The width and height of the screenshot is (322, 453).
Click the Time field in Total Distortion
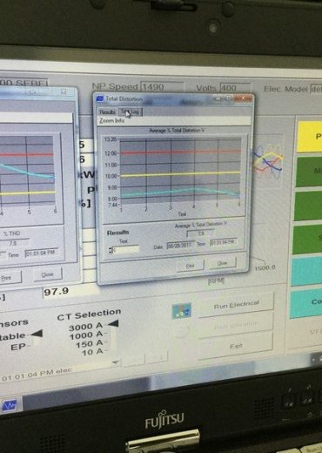pyautogui.click(x=223, y=242)
